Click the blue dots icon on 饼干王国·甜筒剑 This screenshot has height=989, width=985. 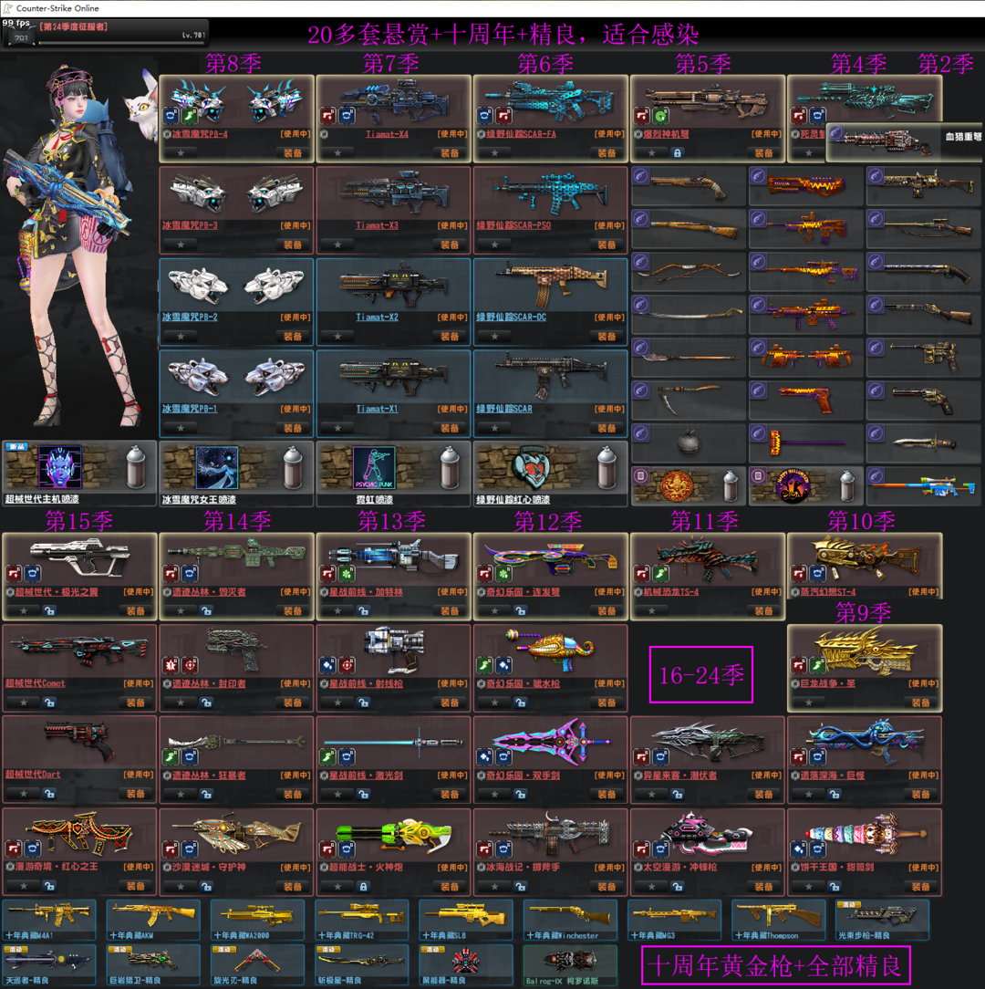800,849
